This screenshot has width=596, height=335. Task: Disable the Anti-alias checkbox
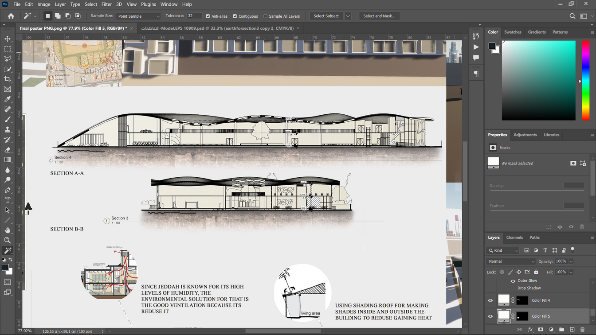coord(208,16)
